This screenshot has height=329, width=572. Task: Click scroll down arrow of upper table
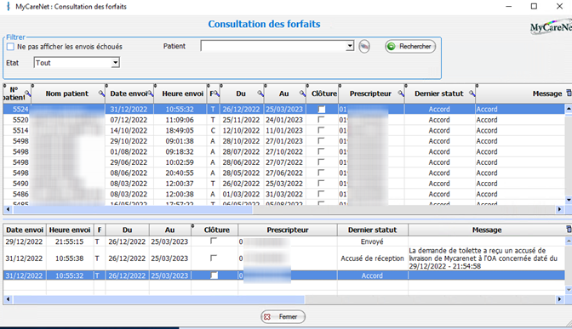pos(569,200)
